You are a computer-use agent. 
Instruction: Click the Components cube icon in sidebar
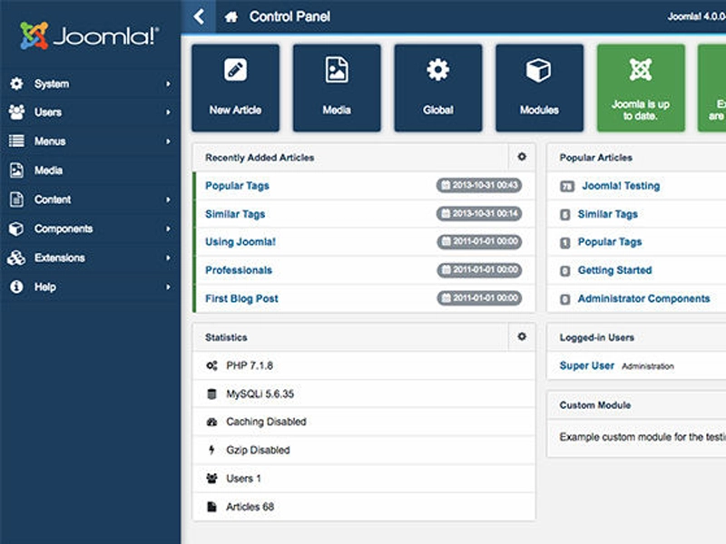click(16, 228)
